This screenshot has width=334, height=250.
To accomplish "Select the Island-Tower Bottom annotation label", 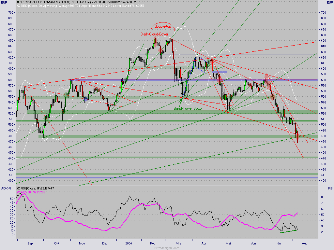I will click(188, 108).
